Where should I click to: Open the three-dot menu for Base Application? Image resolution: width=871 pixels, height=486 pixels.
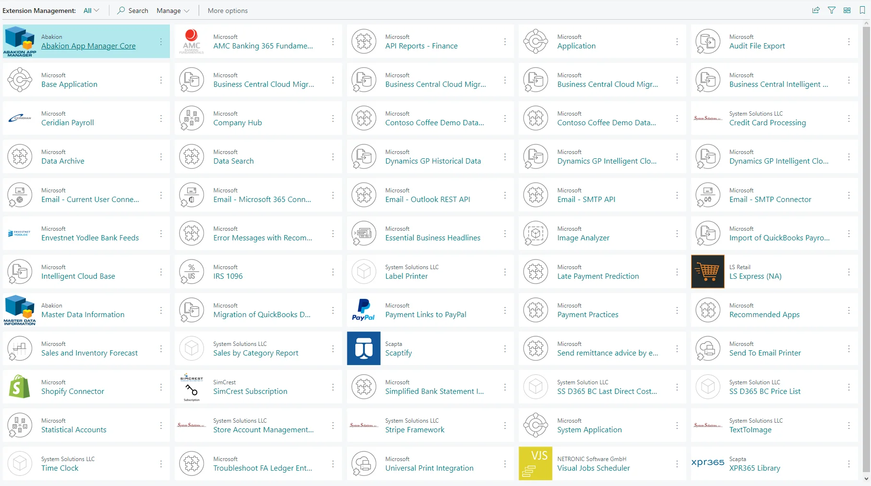(161, 80)
